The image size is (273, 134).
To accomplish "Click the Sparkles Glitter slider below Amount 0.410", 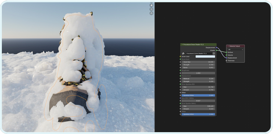I will 198,114.
